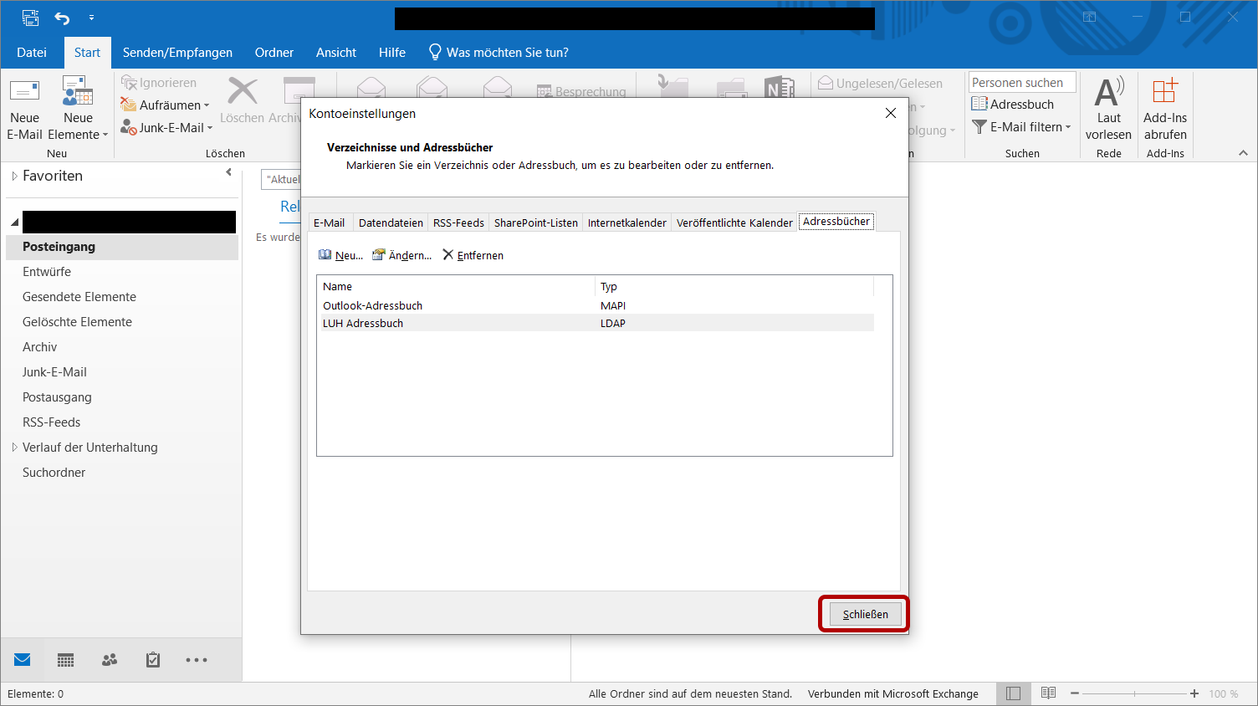Click the Ignorieren ribbon button
This screenshot has width=1258, height=706.
coord(159,83)
